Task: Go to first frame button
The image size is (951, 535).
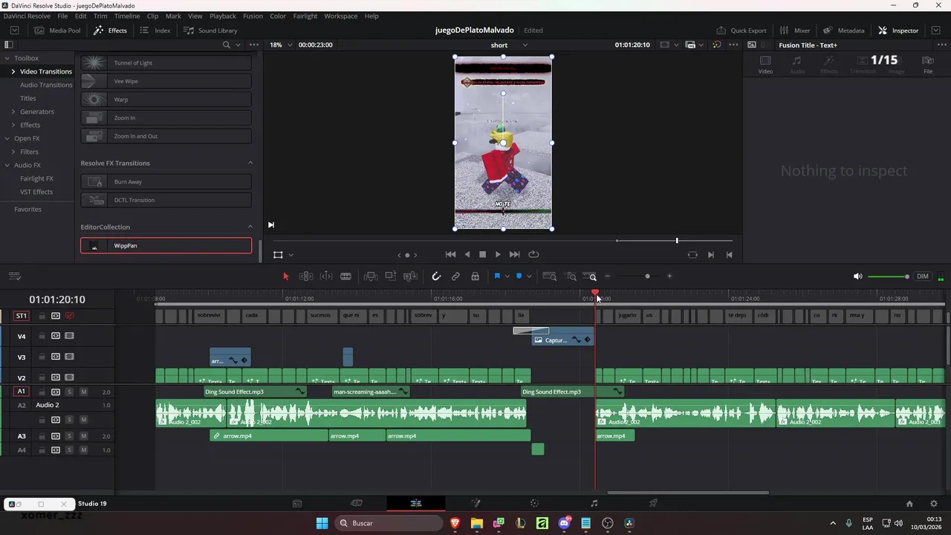Action: click(450, 254)
